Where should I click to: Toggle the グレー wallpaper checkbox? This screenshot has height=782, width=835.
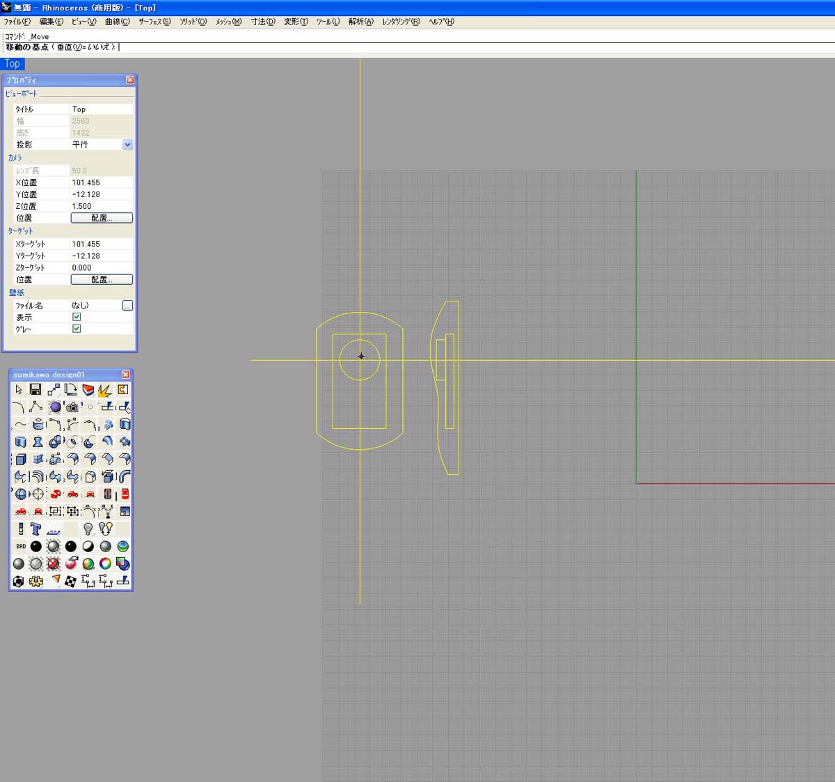tap(77, 329)
